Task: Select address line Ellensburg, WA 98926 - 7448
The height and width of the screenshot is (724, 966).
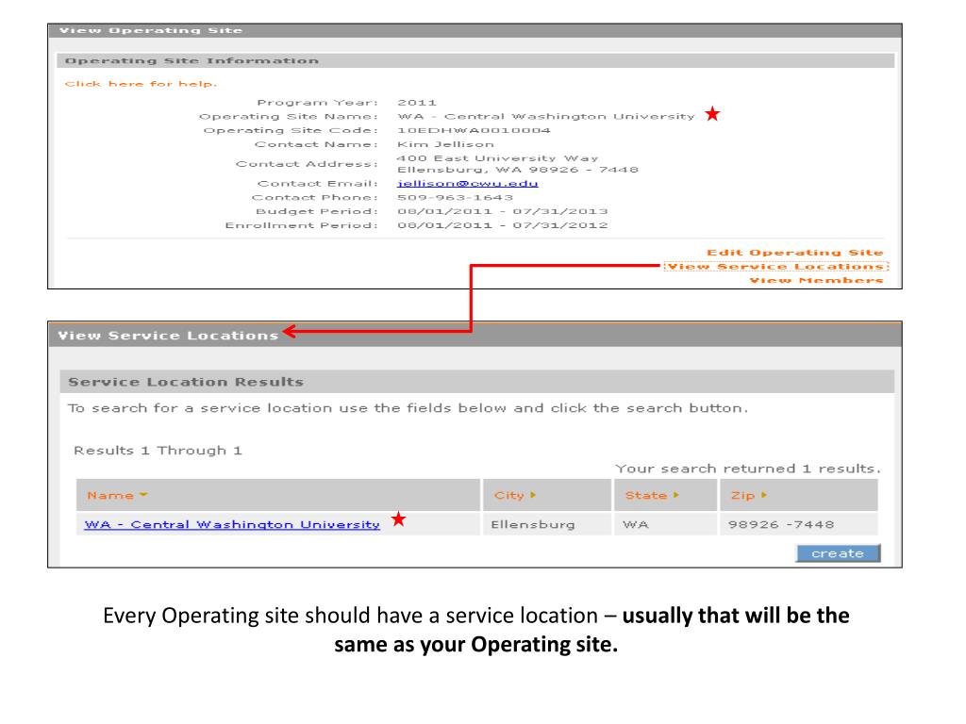Action: tap(518, 170)
